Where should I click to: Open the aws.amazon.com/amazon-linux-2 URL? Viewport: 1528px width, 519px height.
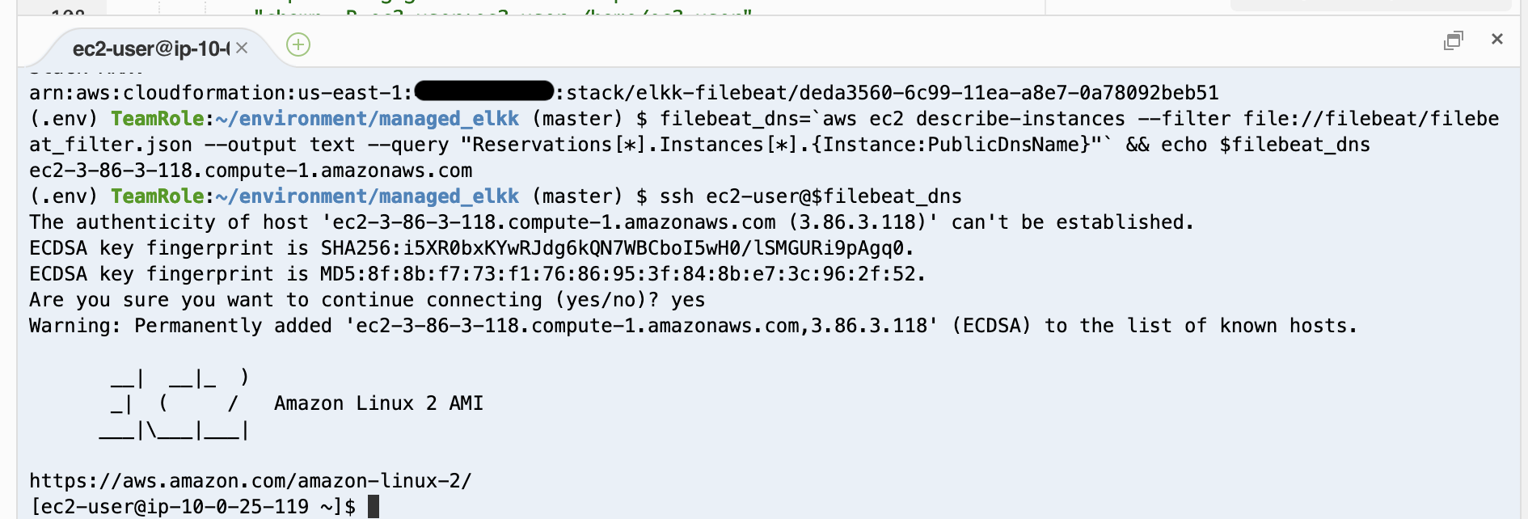[x=251, y=481]
